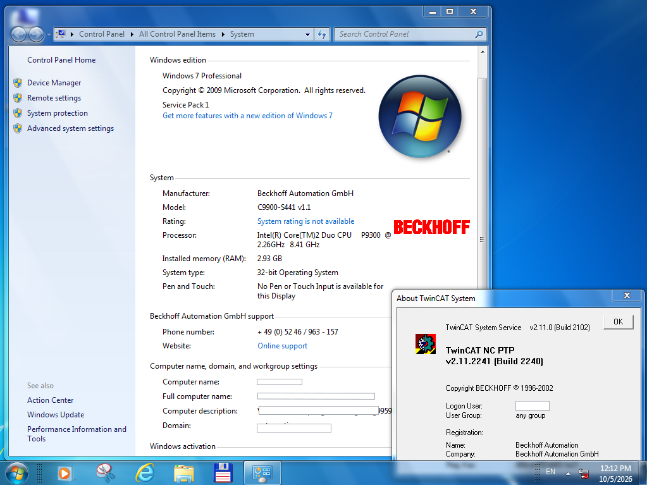The height and width of the screenshot is (485, 647).
Task: Launch Windows Media Player from taskbar
Action: click(65, 472)
